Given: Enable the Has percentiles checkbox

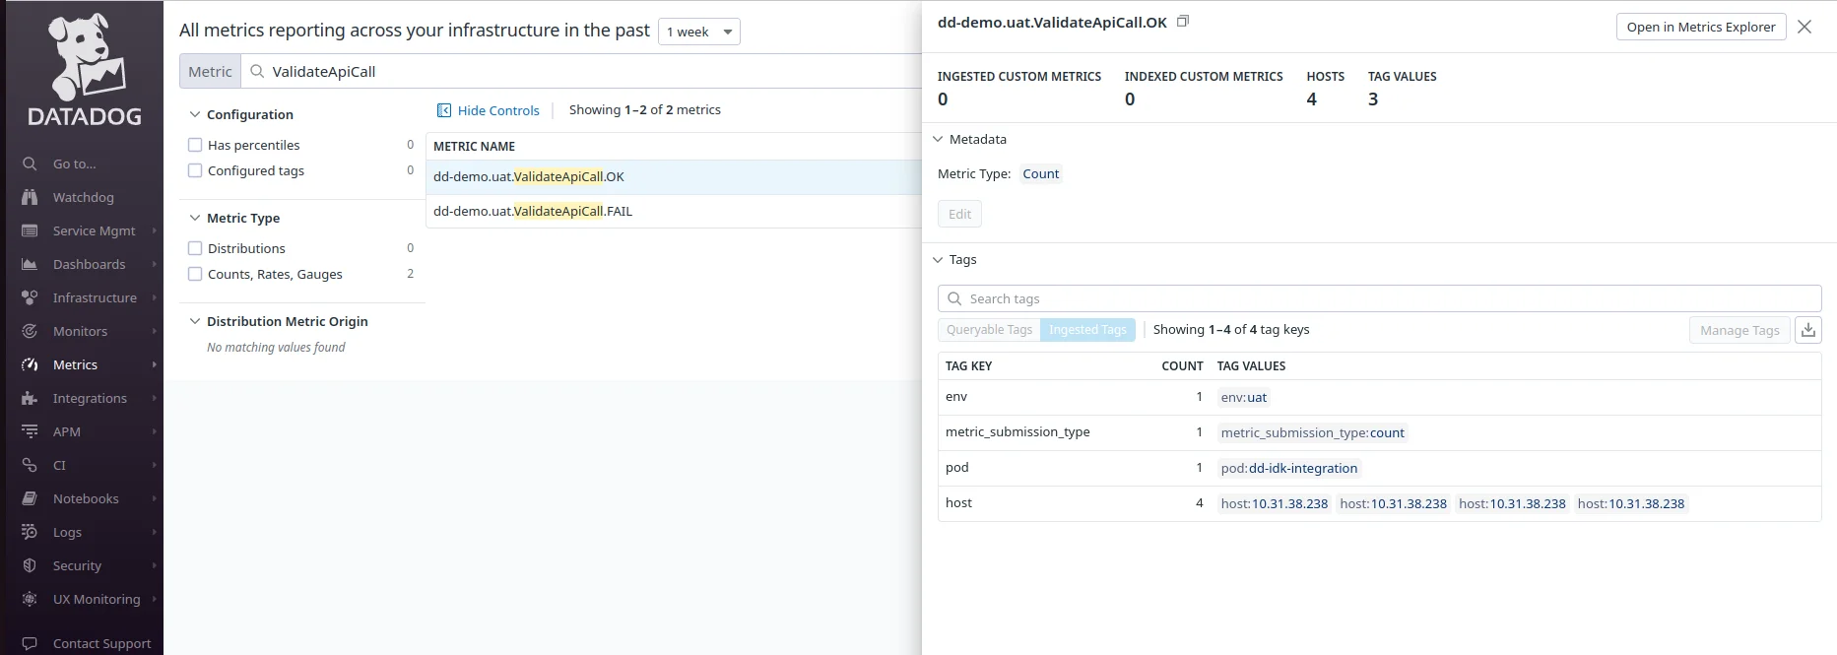Looking at the screenshot, I should click(x=195, y=145).
